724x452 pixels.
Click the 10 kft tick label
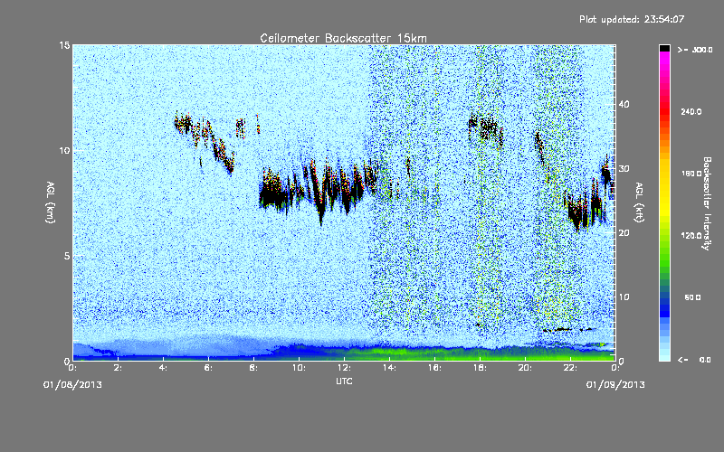click(624, 297)
